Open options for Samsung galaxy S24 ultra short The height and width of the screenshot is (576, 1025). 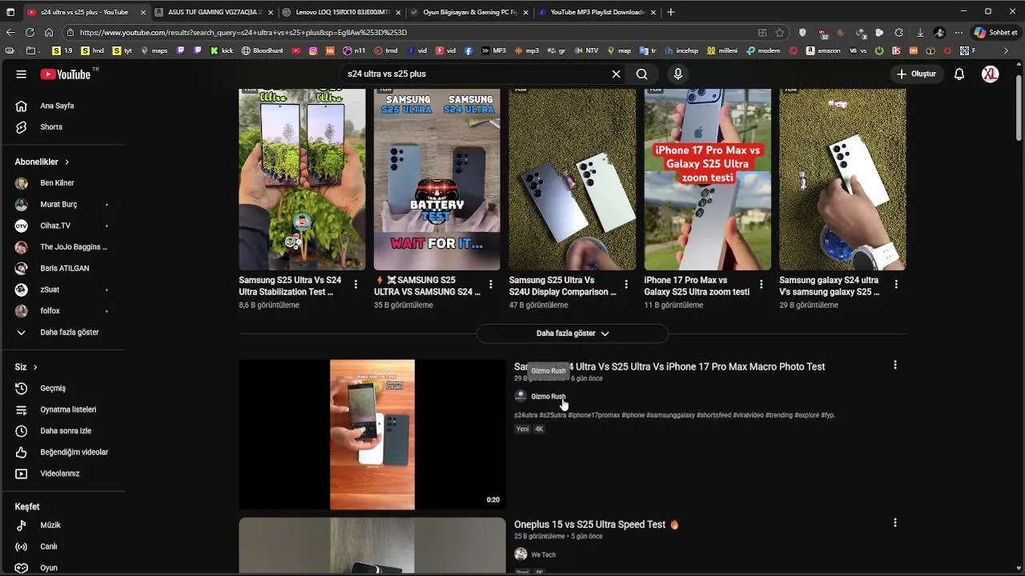(x=896, y=285)
